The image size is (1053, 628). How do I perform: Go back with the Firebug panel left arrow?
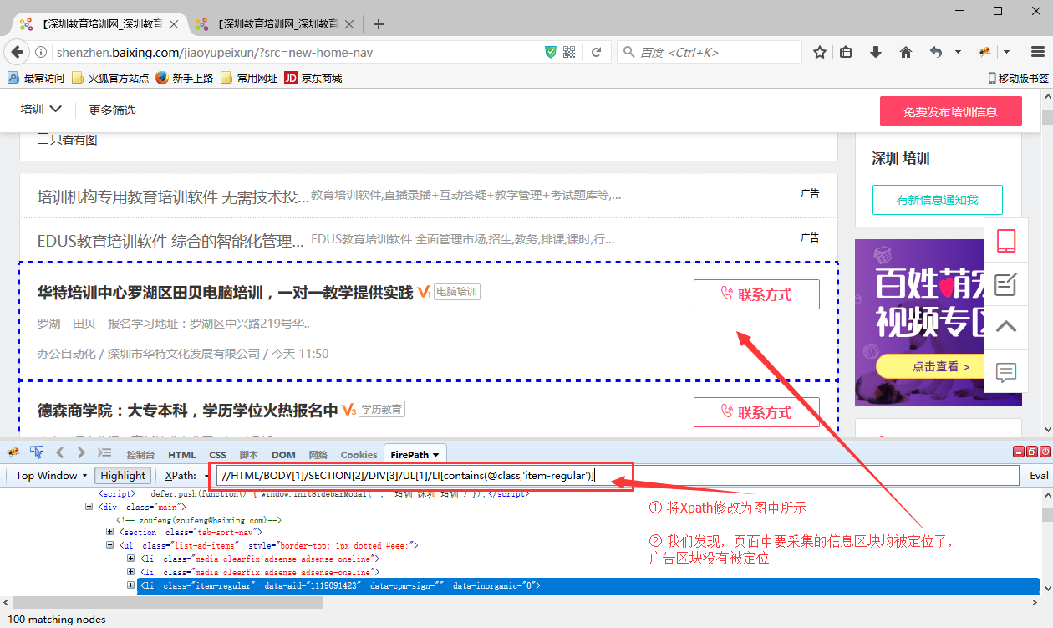[x=59, y=453]
